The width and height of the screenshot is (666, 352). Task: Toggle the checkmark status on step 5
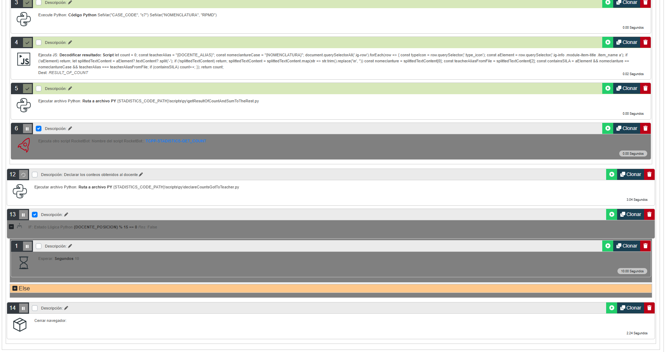[27, 89]
